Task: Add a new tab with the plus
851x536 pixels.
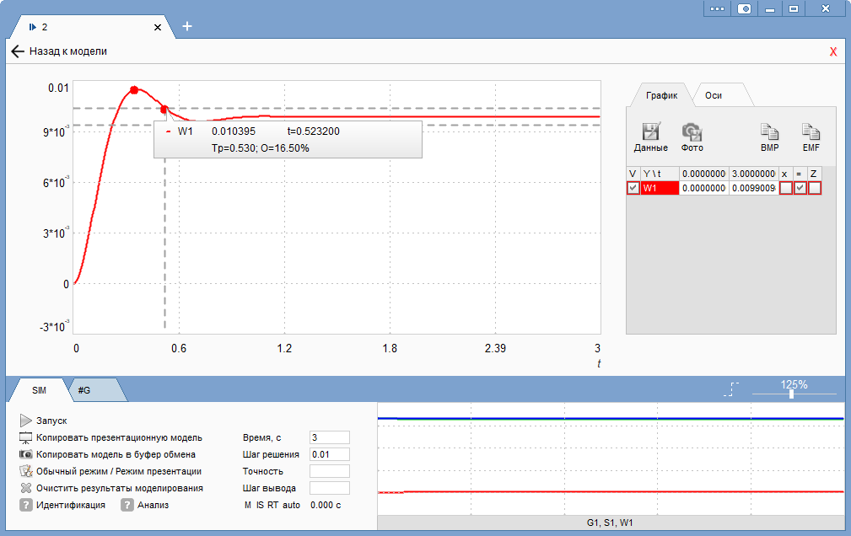Action: pos(187,26)
